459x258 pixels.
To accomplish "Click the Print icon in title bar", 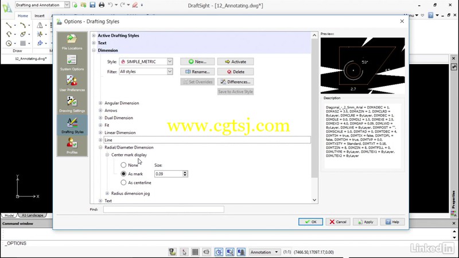I will (102, 5).
